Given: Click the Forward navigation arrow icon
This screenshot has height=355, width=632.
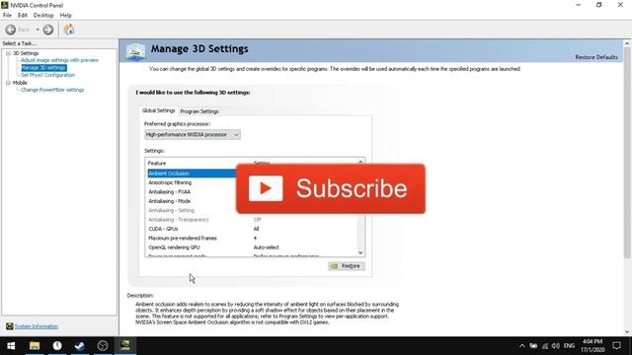Looking at the screenshot, I should click(48, 30).
